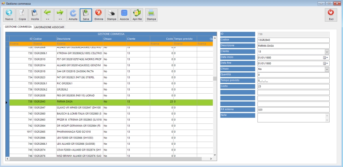Open the Data fine calendar picker
The width and height of the screenshot is (343, 167).
click(x=326, y=63)
